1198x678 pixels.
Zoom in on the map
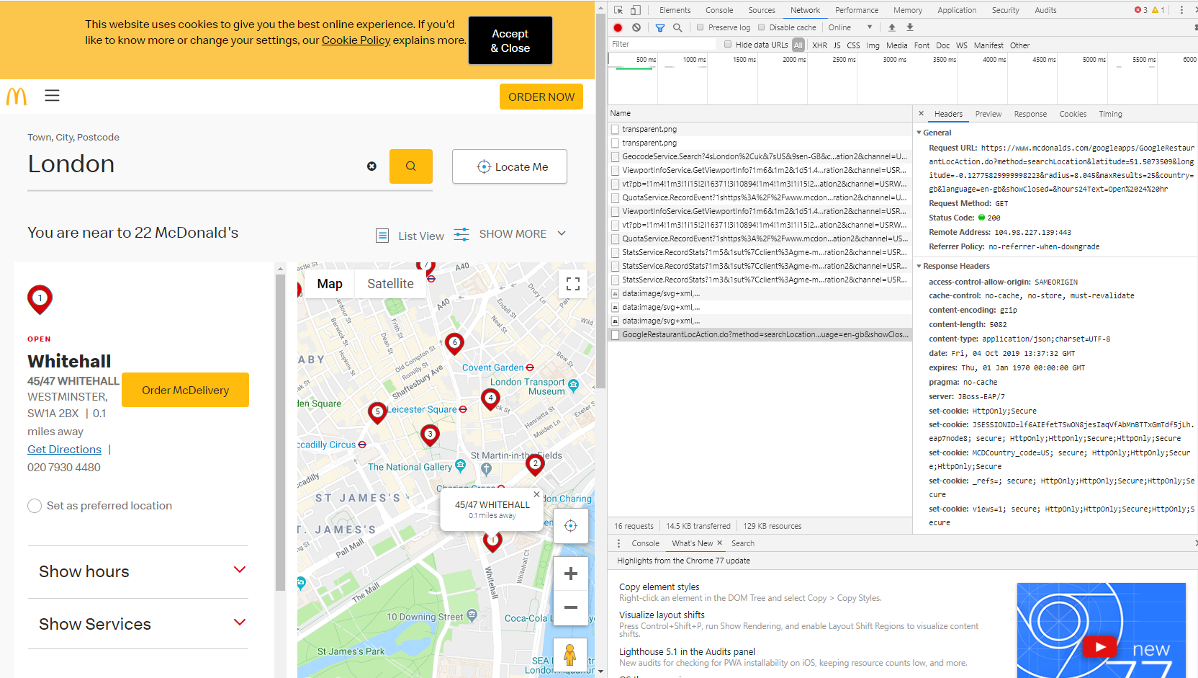(x=571, y=574)
